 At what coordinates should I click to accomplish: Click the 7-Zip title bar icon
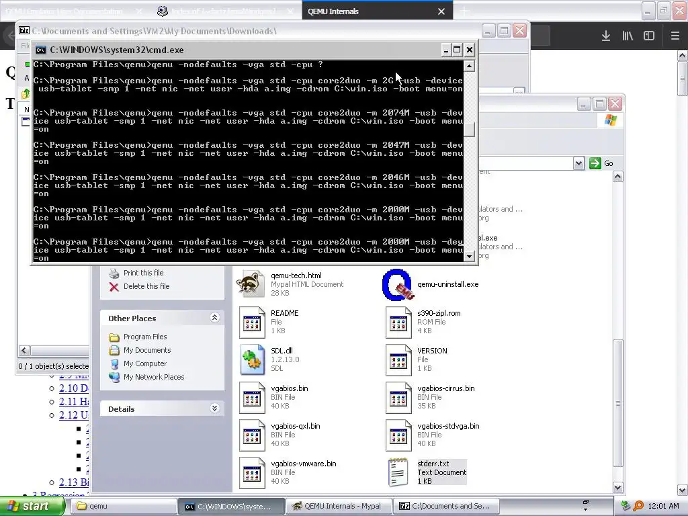(24, 30)
